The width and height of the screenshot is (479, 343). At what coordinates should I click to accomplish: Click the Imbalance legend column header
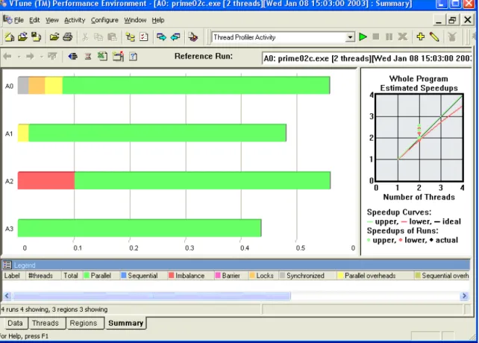click(x=190, y=276)
